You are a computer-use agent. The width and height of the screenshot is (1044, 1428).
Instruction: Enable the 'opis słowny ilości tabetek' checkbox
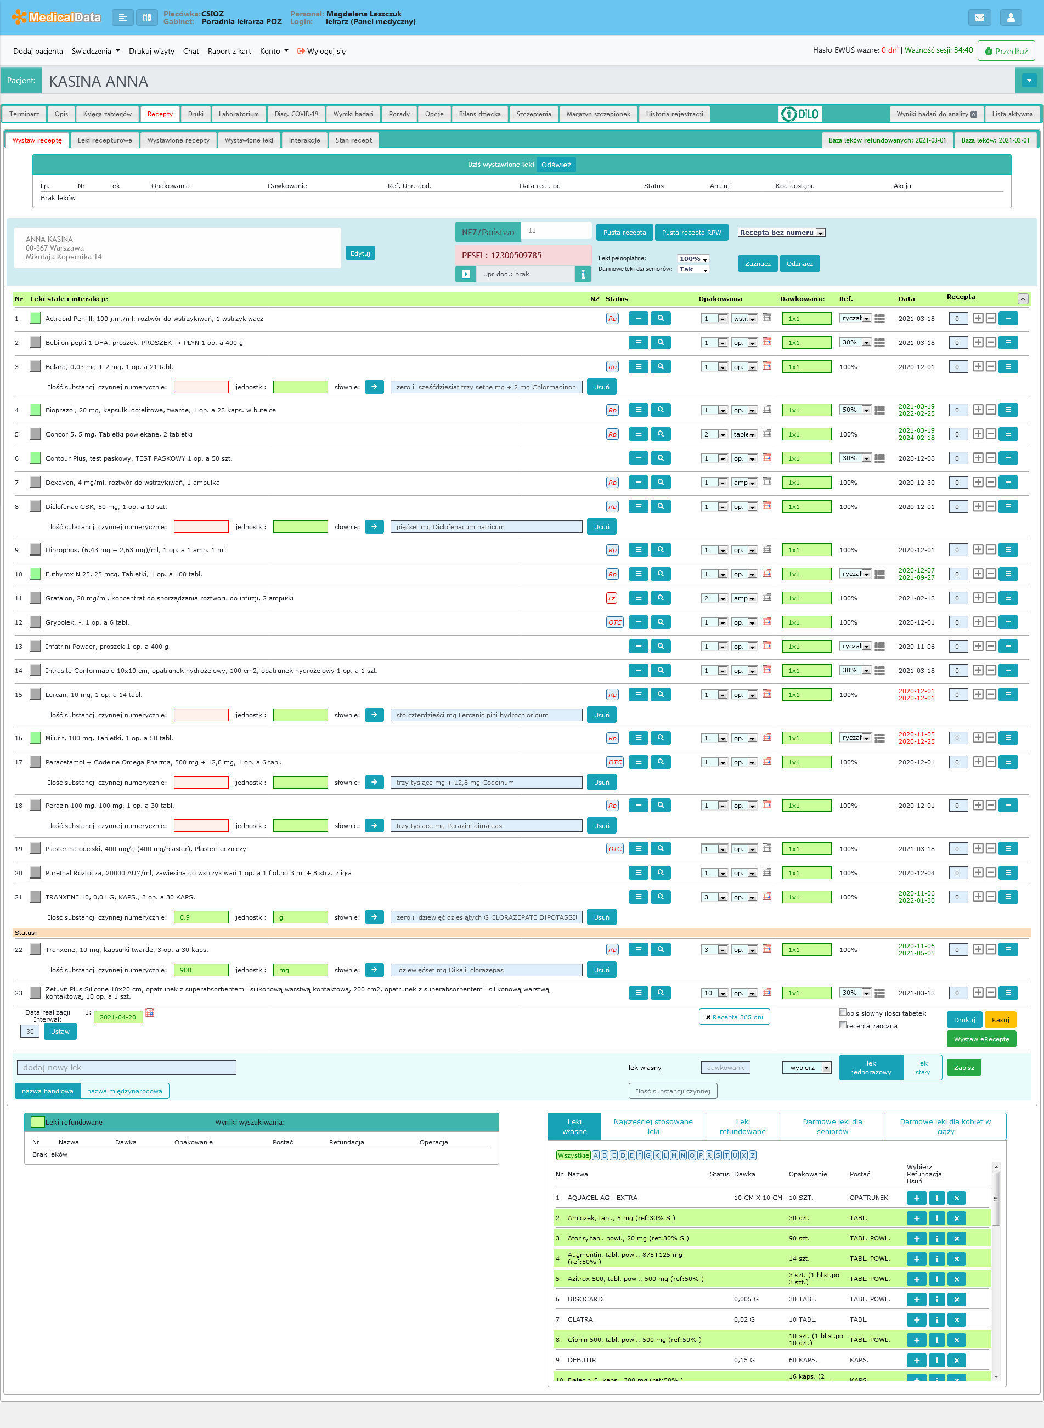[x=843, y=1012]
